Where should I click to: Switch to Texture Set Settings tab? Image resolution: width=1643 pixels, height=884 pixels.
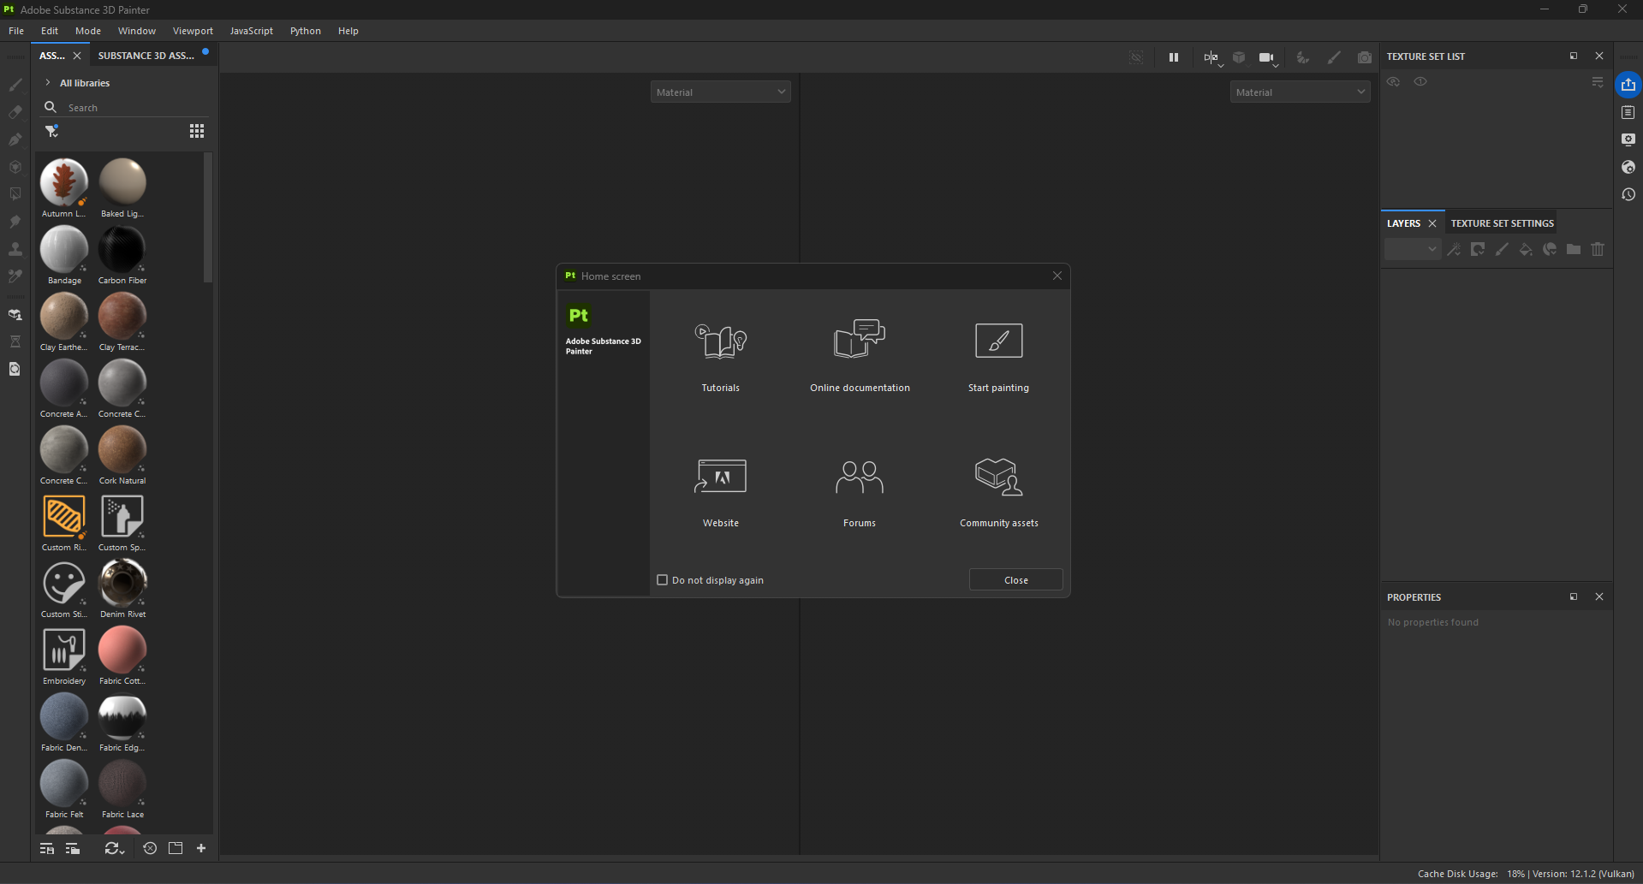(1502, 223)
